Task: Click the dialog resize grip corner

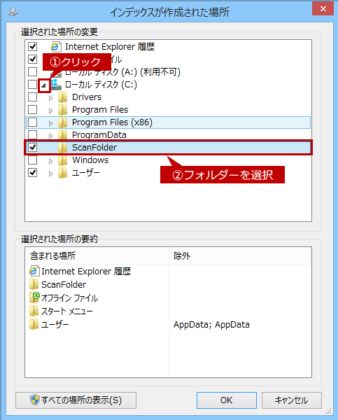Action: 328,411
